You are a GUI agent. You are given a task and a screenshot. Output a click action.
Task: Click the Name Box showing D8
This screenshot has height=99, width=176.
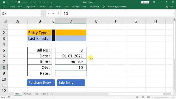pos(20,13)
